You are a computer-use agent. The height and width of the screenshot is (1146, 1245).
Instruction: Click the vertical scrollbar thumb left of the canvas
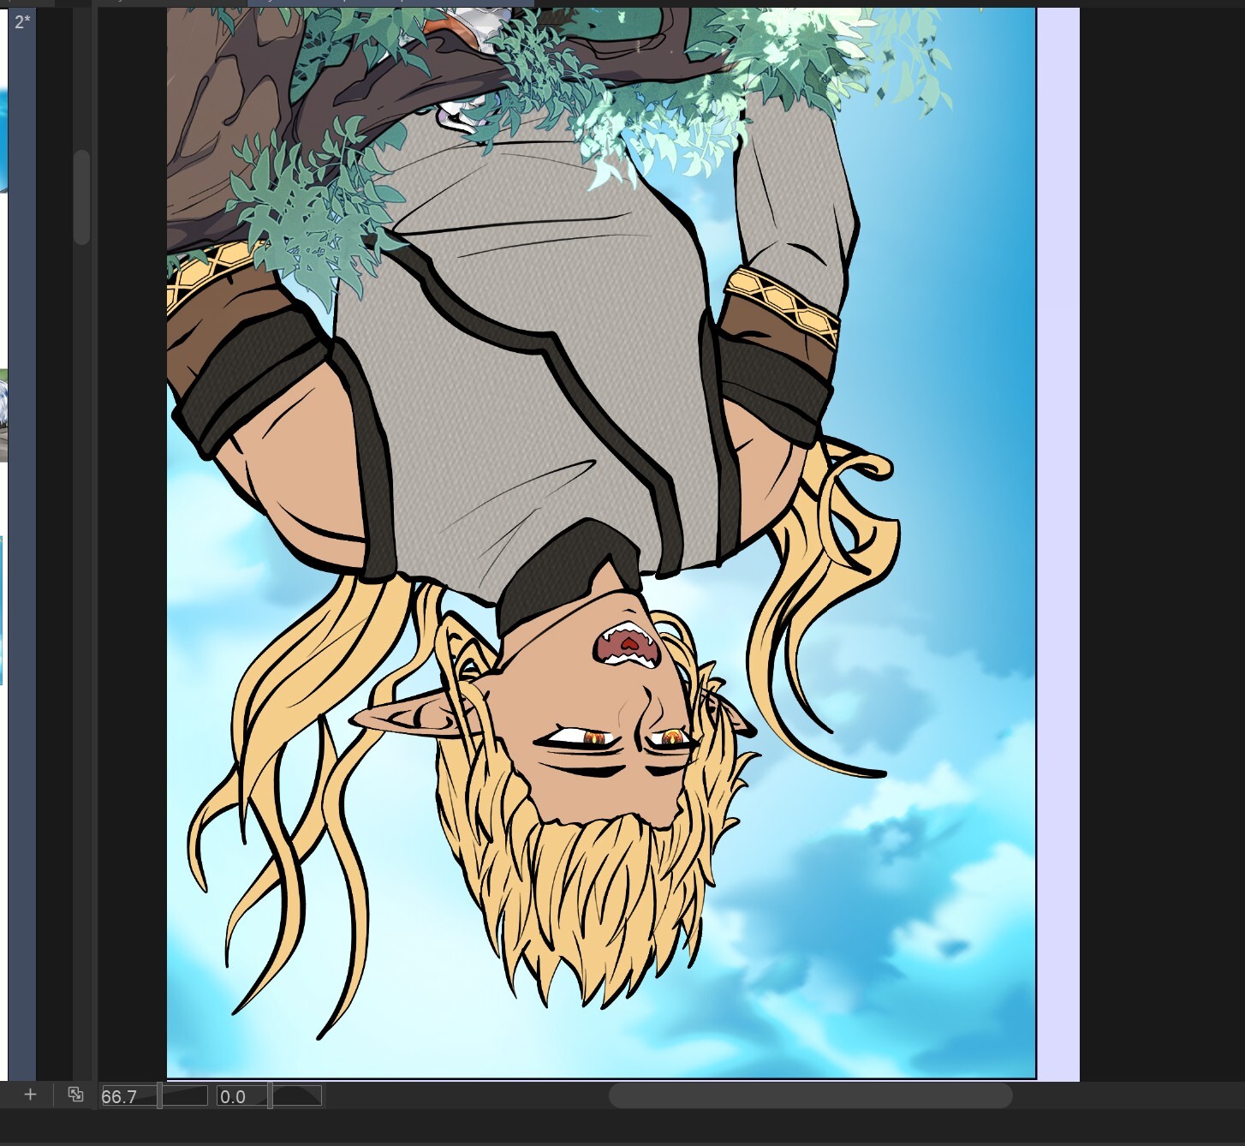coord(81,197)
